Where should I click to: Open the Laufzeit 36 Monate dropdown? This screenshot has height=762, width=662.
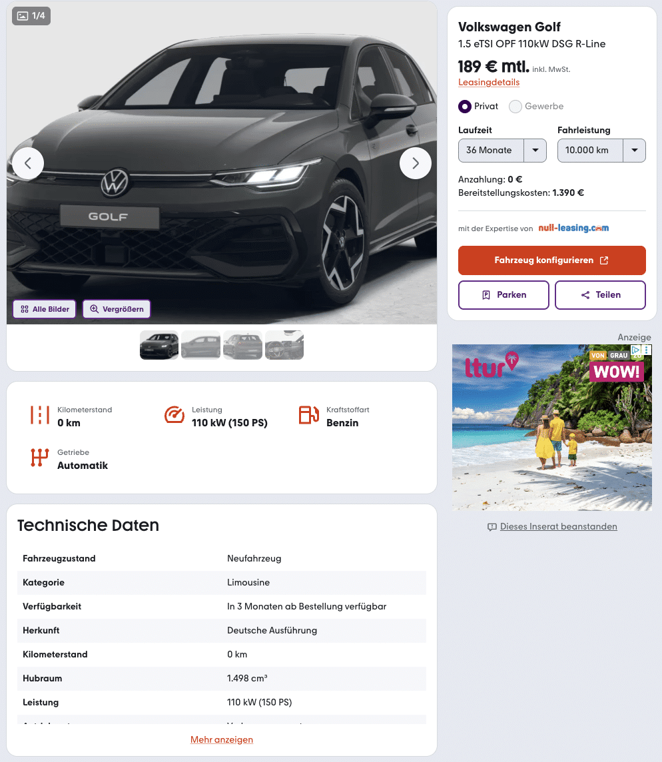[x=502, y=151]
